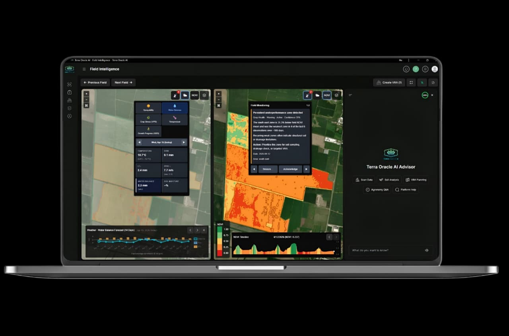
Task: Toggle the weather cloud layer on the left map
Action: tap(185, 95)
